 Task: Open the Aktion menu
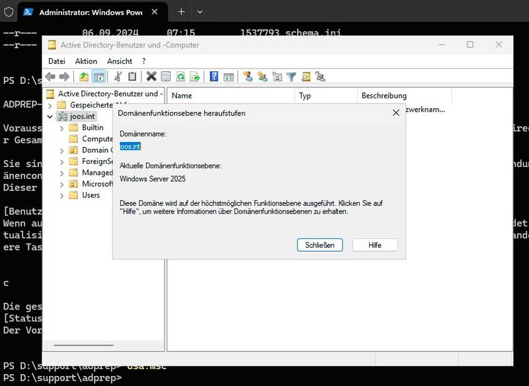(x=86, y=61)
